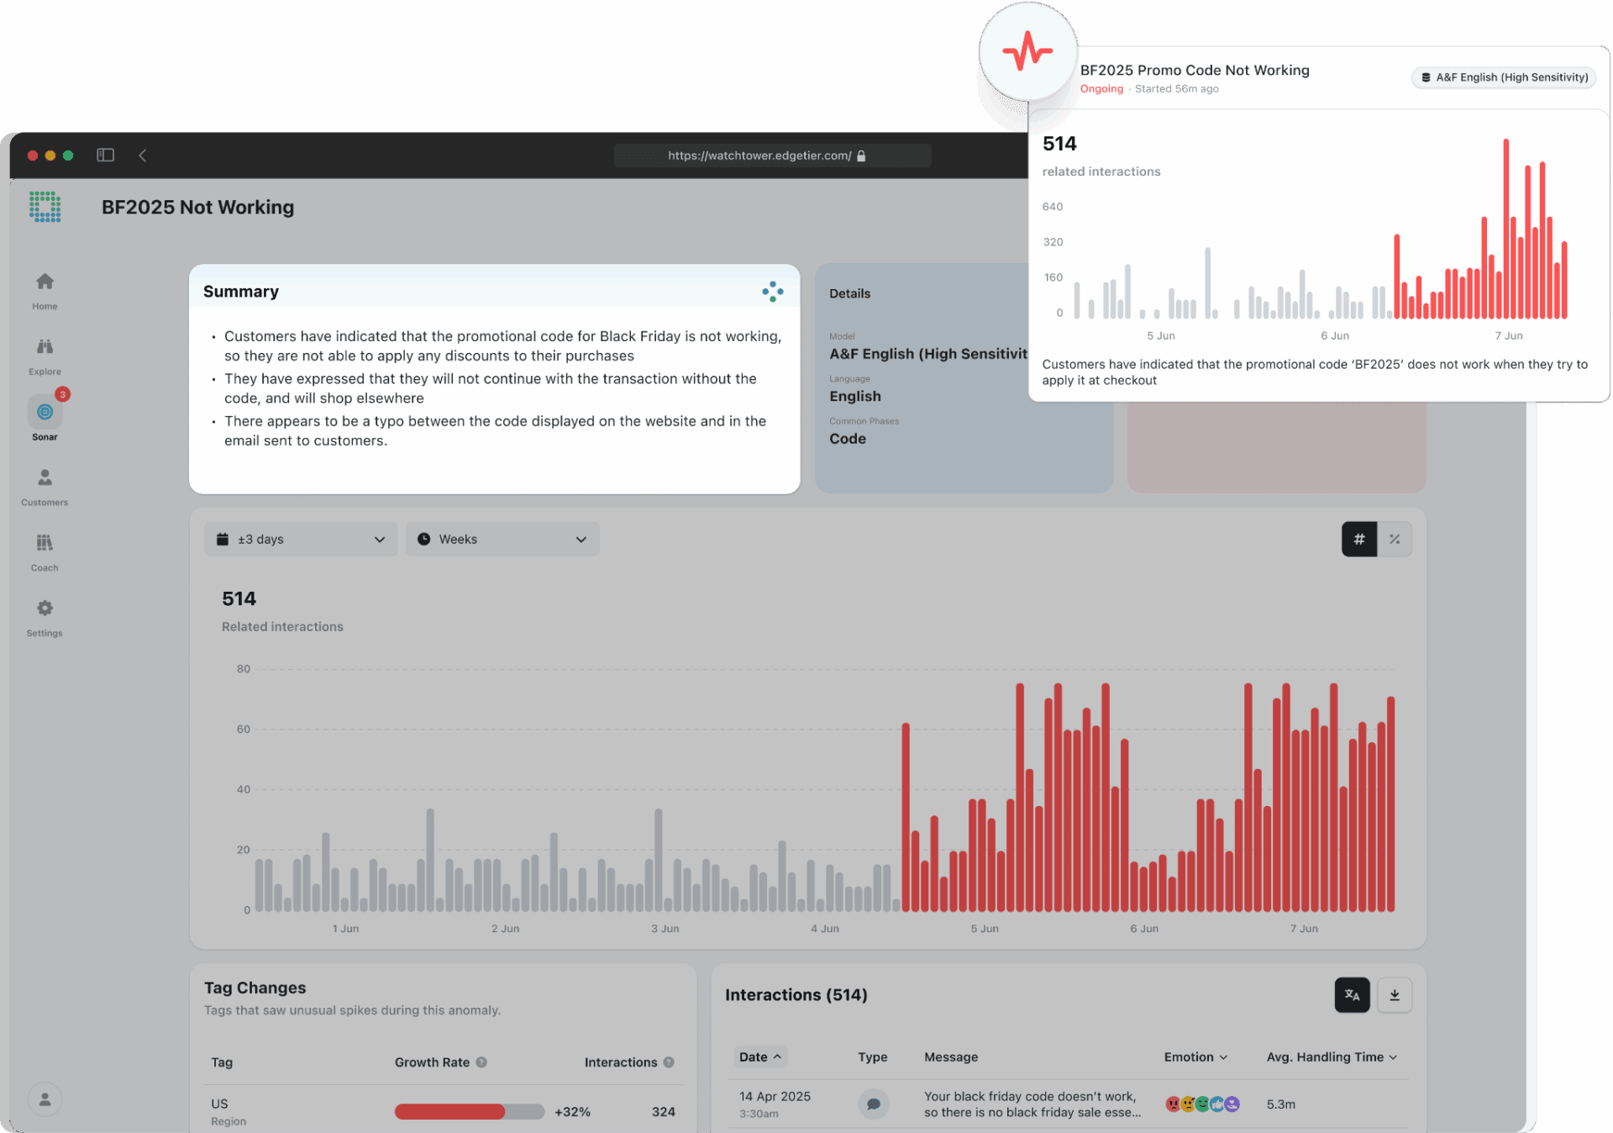The image size is (1613, 1133).
Task: Click chat type icon in interaction row
Action: (x=874, y=1104)
